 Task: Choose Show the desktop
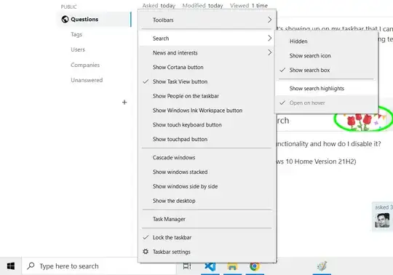pyautogui.click(x=207, y=201)
